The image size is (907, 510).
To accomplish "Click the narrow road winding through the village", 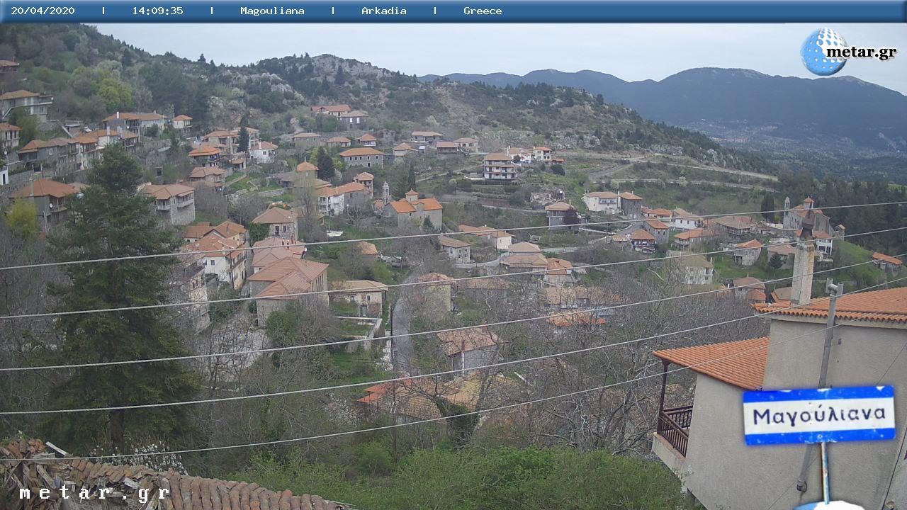I will pos(402,333).
